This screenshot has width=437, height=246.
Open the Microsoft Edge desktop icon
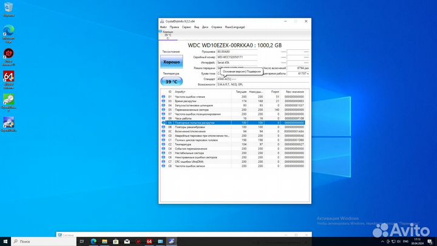pyautogui.click(x=8, y=34)
